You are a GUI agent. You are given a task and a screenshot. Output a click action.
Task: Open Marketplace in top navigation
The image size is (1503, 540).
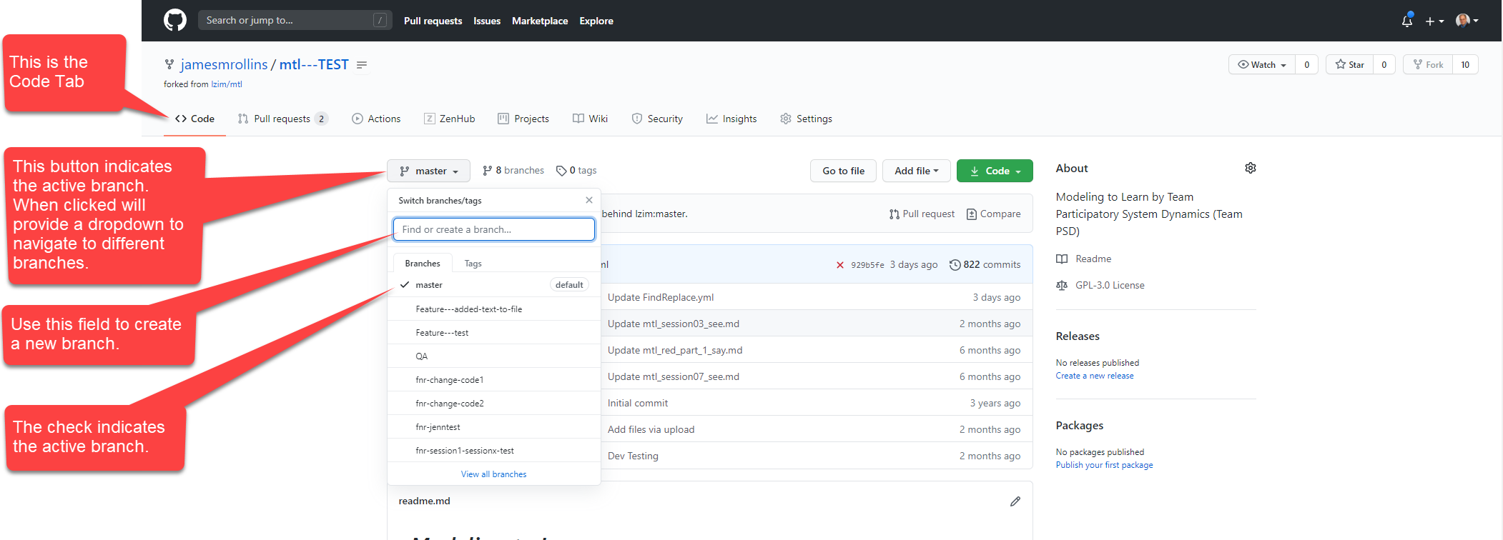[x=540, y=21]
